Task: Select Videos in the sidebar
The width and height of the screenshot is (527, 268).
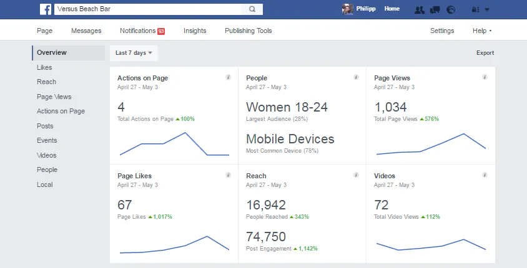Action: [47, 155]
